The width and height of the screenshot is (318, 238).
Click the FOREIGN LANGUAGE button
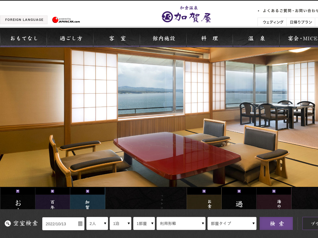click(x=24, y=20)
